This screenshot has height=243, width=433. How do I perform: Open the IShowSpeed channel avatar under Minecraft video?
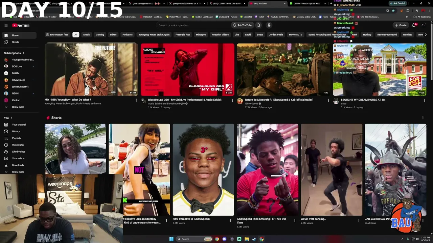tap(240, 101)
